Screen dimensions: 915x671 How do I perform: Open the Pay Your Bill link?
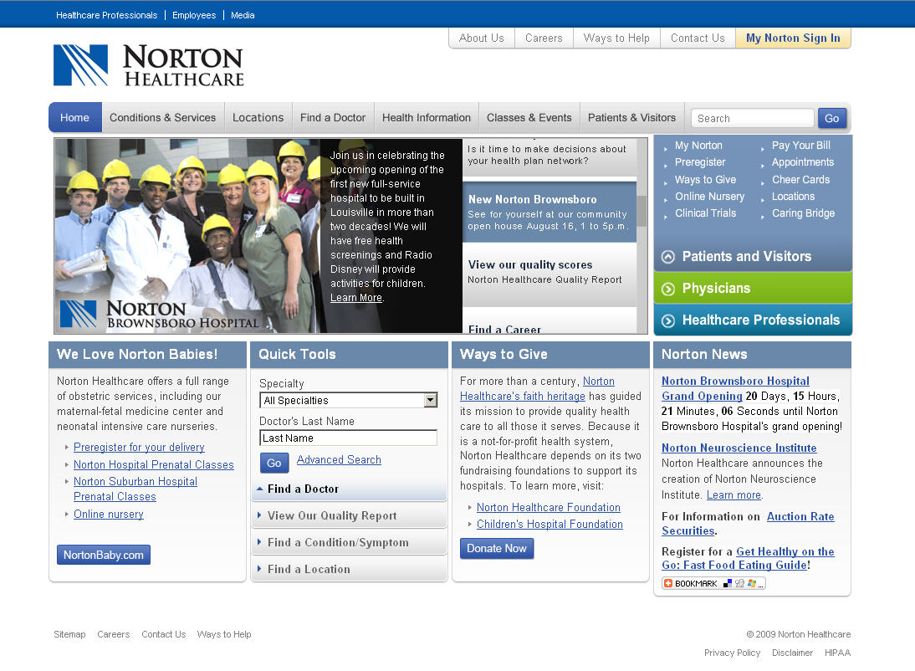pos(801,146)
